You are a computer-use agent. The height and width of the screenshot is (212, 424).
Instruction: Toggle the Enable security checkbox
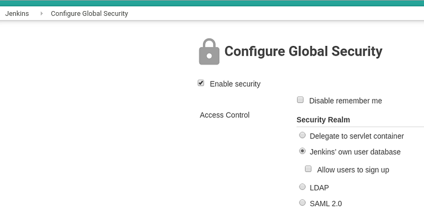point(201,83)
